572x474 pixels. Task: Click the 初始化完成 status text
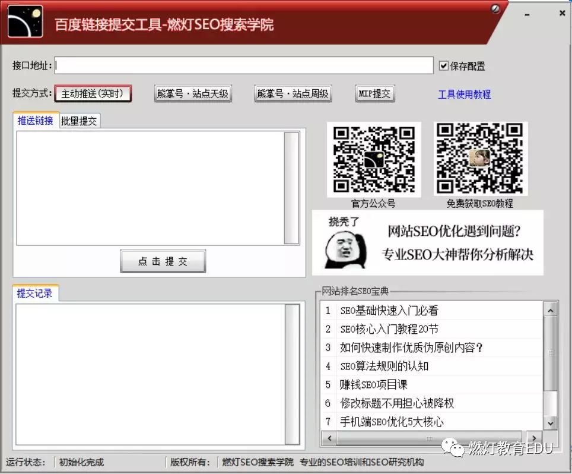[x=81, y=462]
